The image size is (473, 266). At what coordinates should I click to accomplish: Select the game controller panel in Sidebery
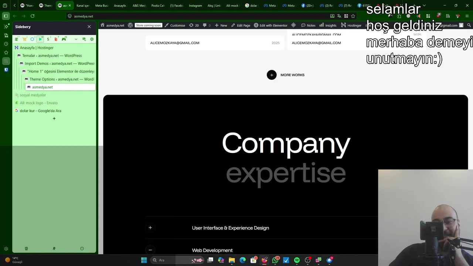[64, 39]
